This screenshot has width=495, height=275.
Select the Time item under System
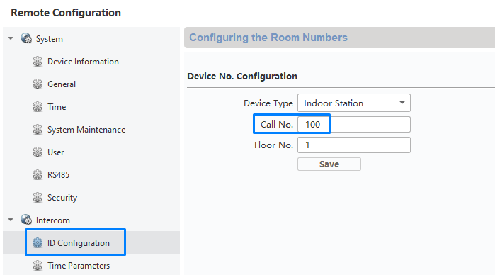57,107
